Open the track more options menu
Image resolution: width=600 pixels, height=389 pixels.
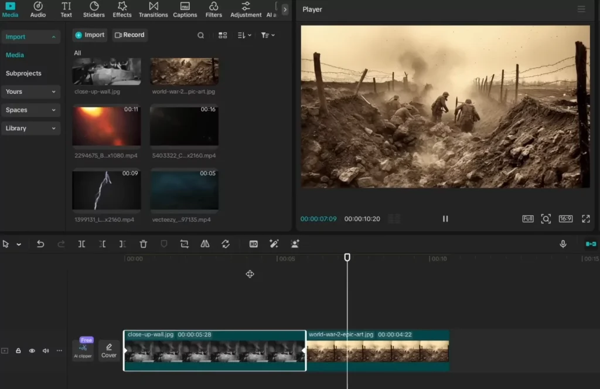59,351
